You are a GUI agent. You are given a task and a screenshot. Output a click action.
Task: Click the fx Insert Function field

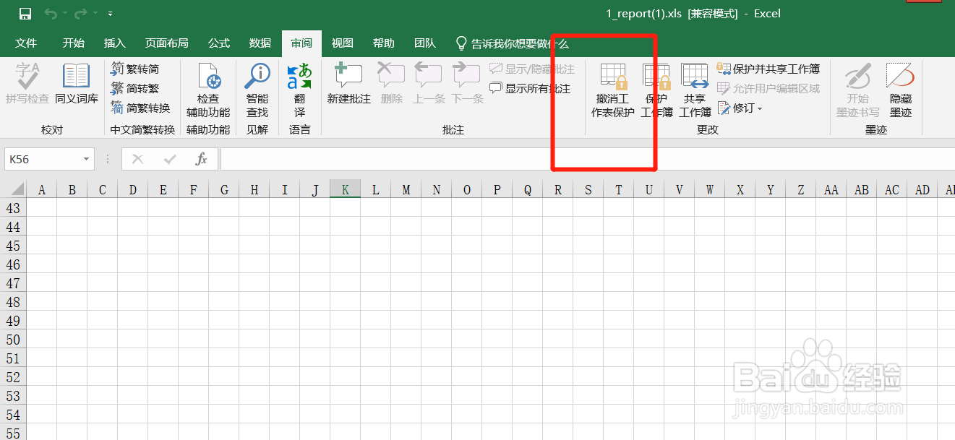coord(202,158)
